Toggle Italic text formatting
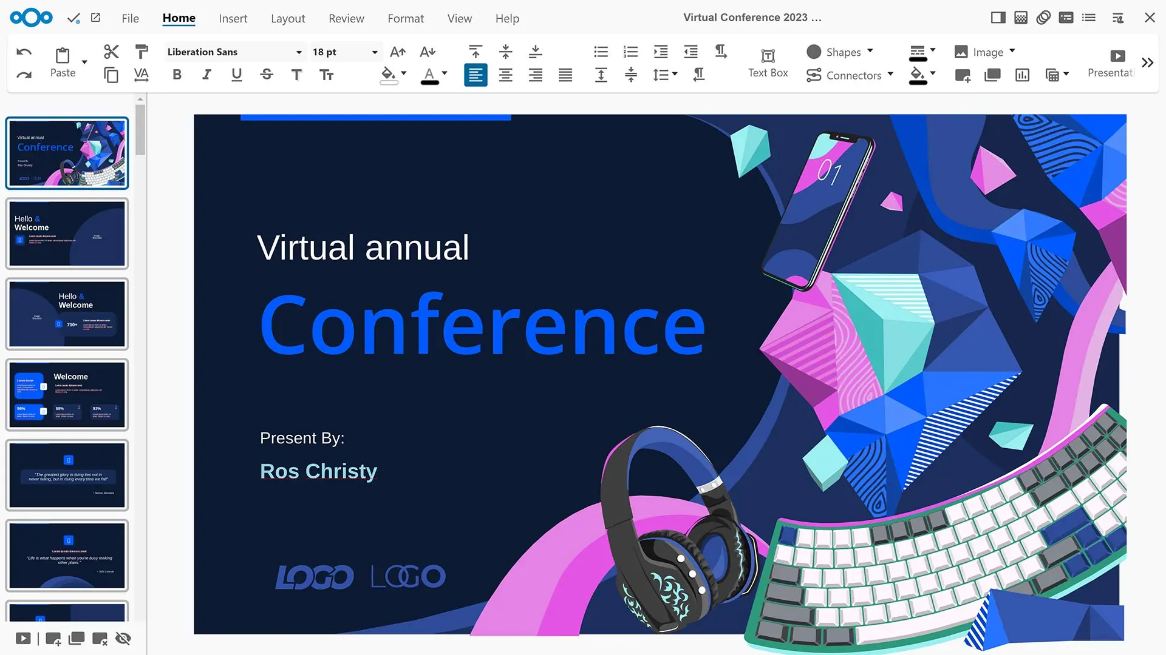 coord(206,75)
